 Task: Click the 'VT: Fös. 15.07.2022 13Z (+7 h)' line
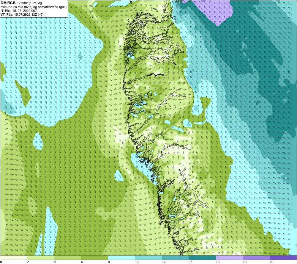pos(23,15)
